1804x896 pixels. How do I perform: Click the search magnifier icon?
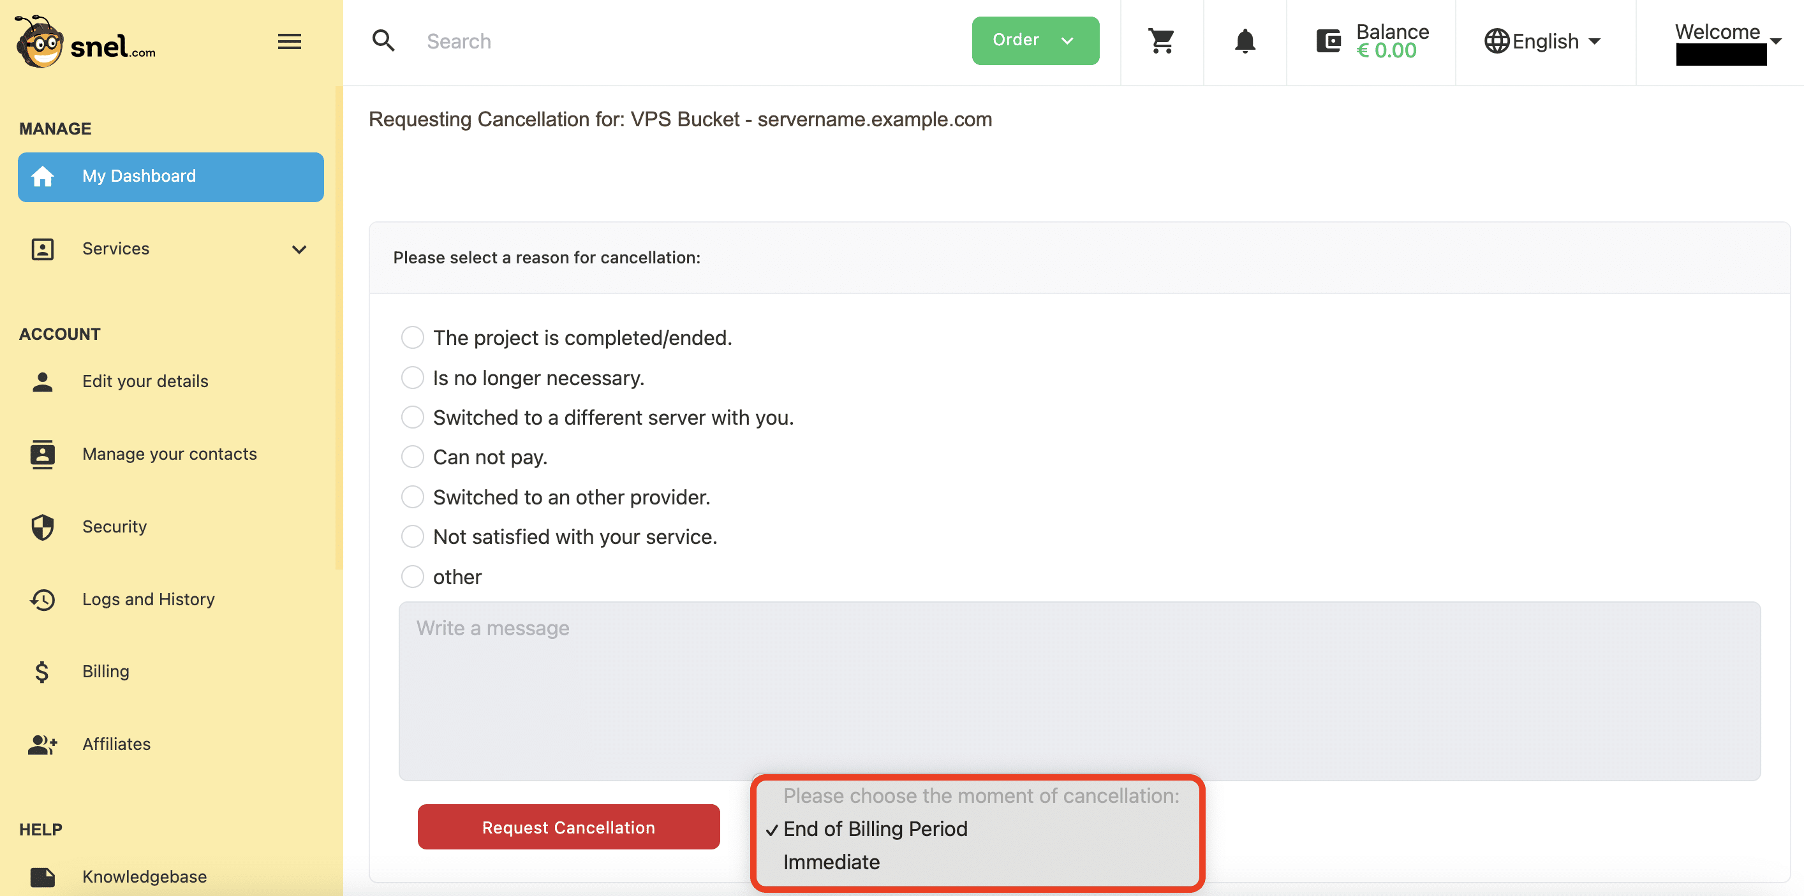(383, 41)
